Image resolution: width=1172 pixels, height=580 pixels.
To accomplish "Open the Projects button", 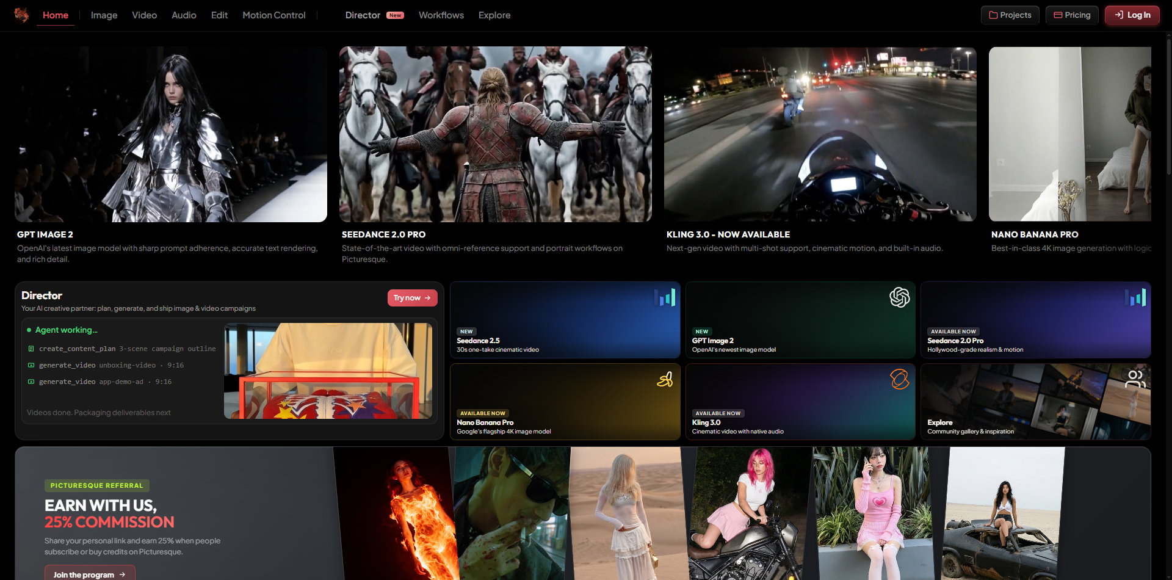I will [x=1010, y=15].
